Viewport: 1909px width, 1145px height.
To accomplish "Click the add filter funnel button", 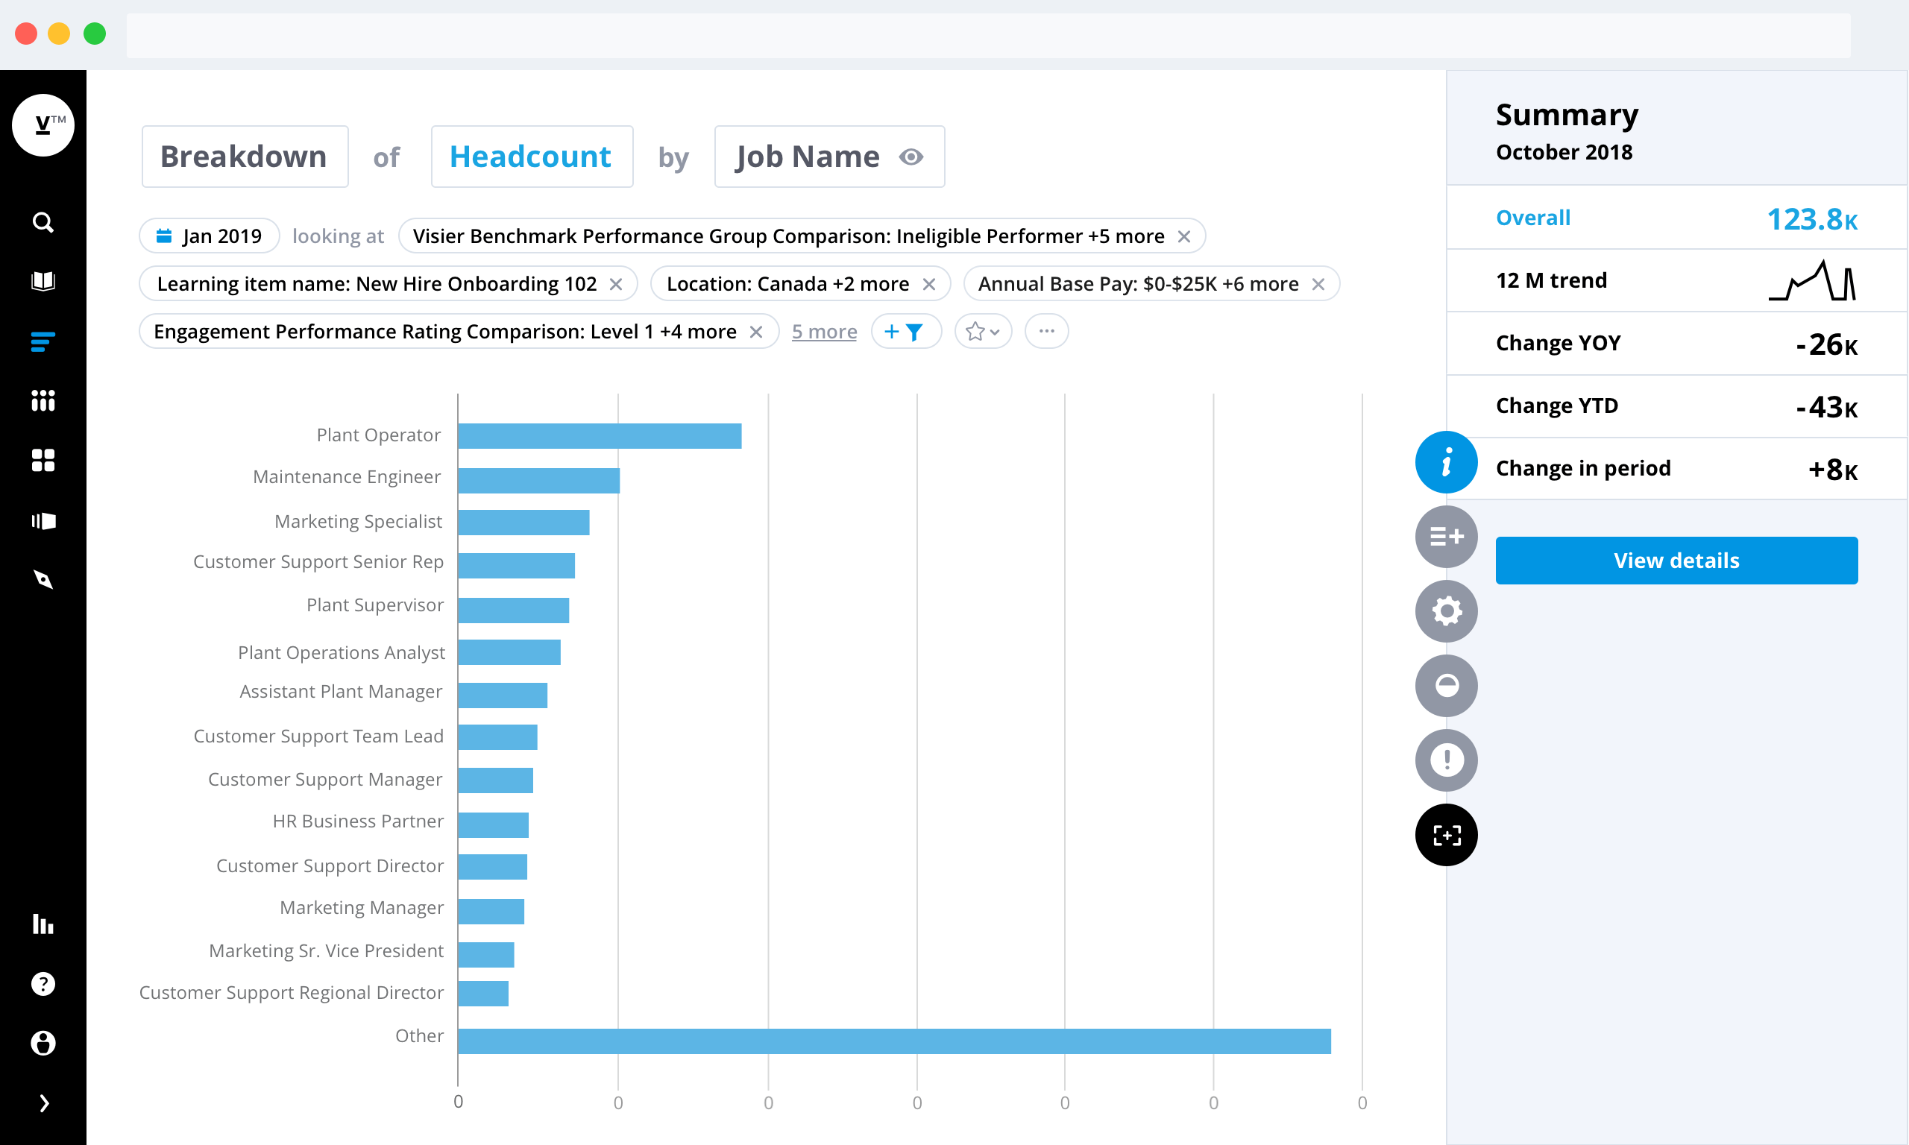I will point(906,332).
